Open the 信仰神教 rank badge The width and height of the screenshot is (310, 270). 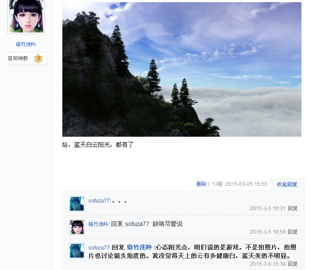coord(26,59)
